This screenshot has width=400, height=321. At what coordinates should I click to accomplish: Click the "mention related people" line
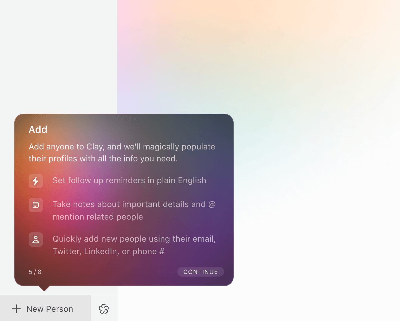pyautogui.click(x=98, y=217)
